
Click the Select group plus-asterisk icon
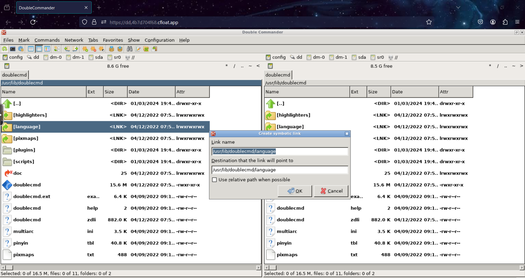pyautogui.click(x=85, y=49)
